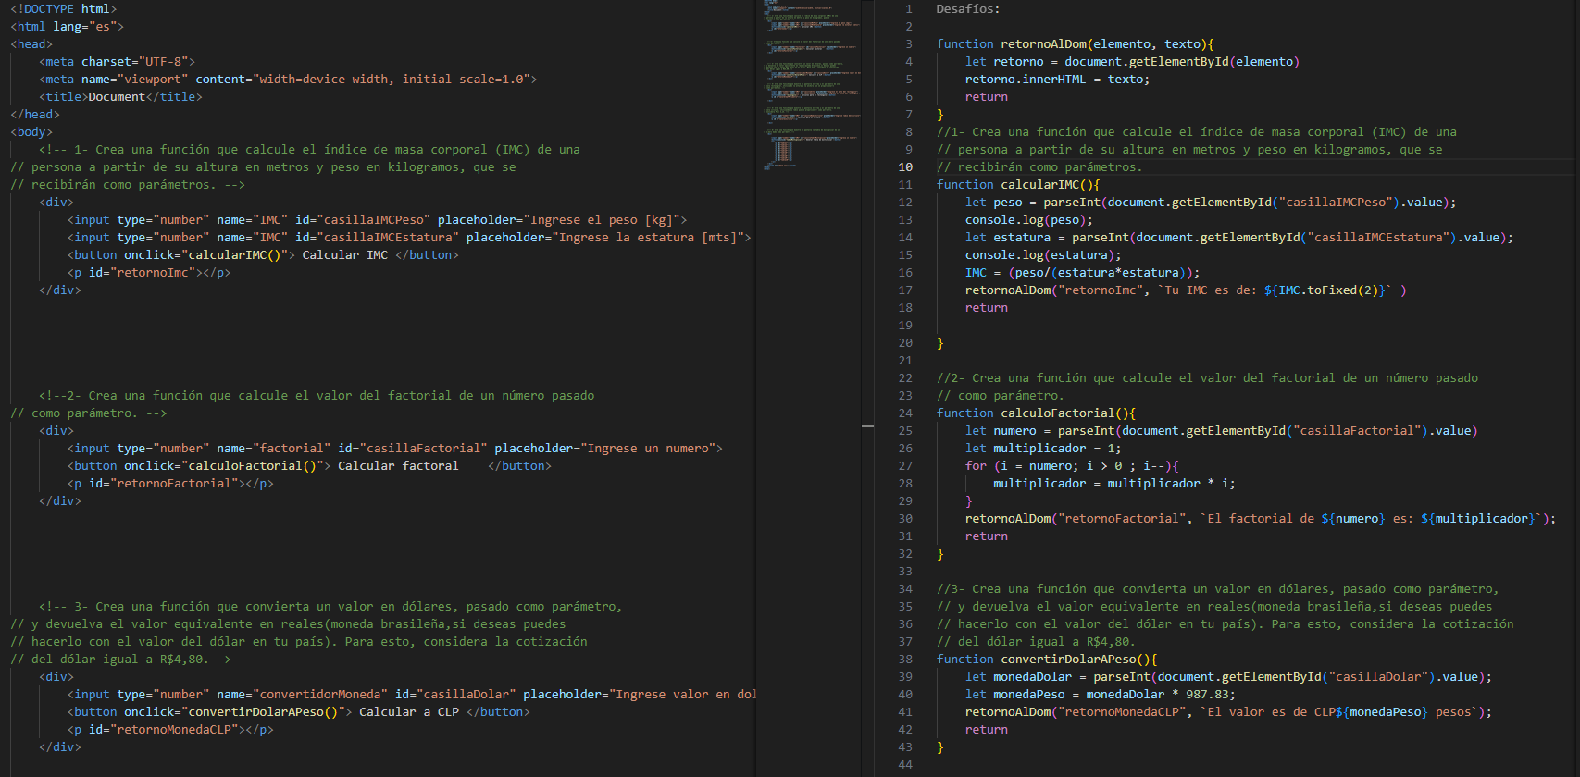Click the console.log(peso); line
Viewport: 1580px width, 777px height.
1028,220
